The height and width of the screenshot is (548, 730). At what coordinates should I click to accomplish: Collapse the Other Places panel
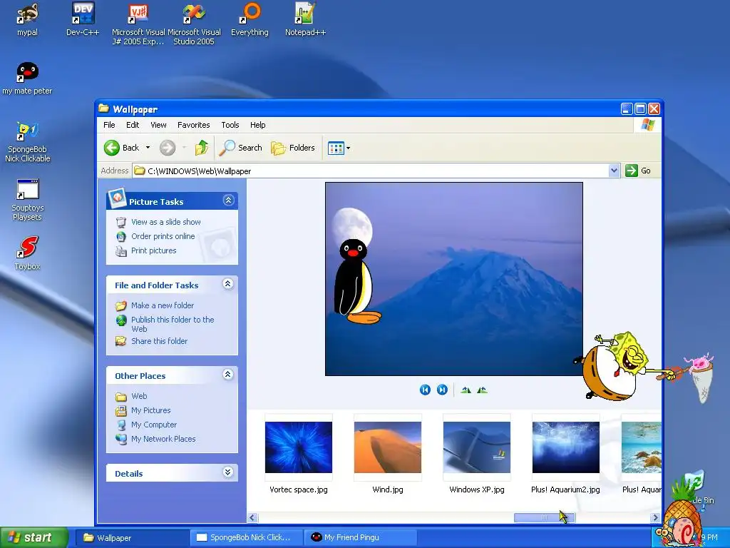tap(227, 374)
